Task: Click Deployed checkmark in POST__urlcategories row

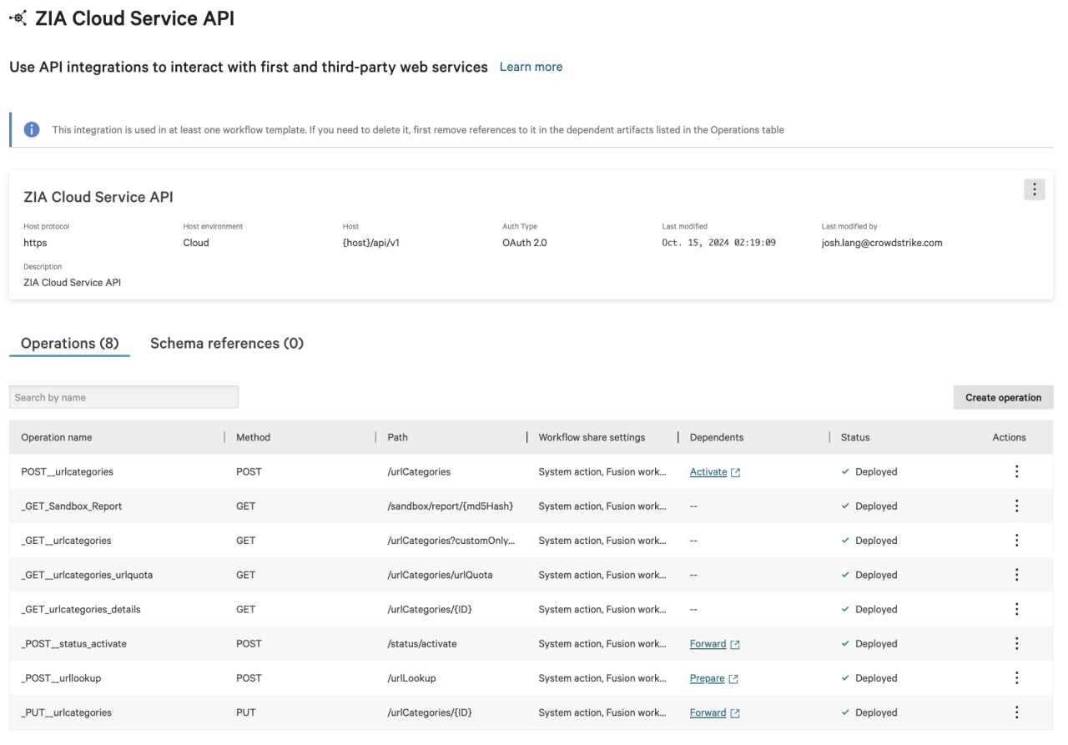Action: tap(845, 471)
